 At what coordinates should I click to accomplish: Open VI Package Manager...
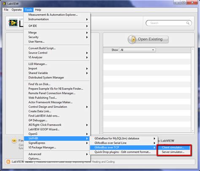[x=57, y=147]
